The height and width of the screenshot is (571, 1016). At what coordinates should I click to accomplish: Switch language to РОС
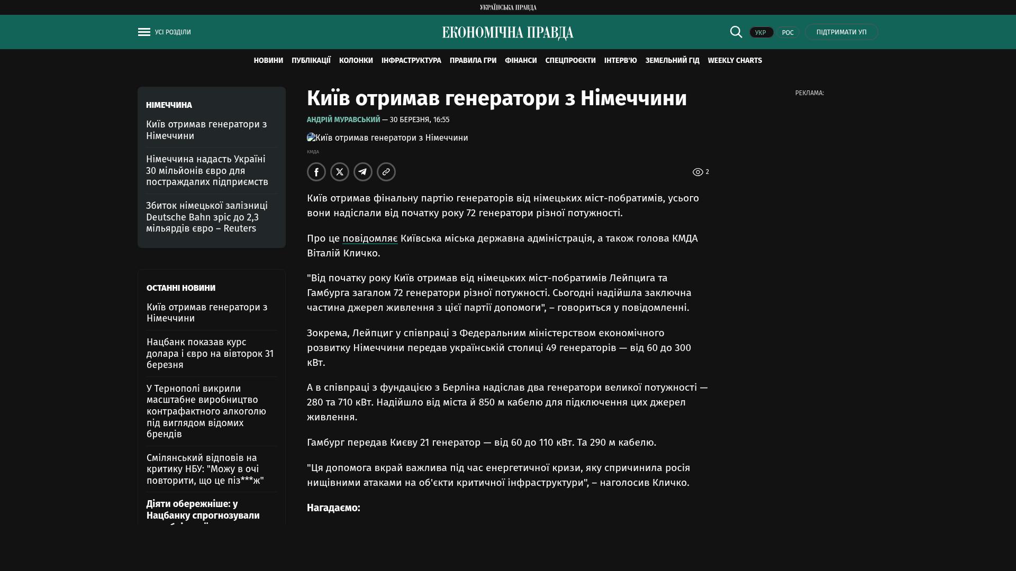point(787,32)
